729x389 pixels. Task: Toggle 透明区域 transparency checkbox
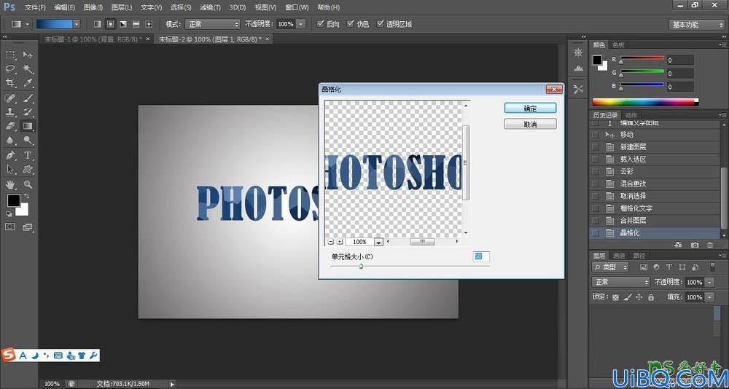coord(381,24)
